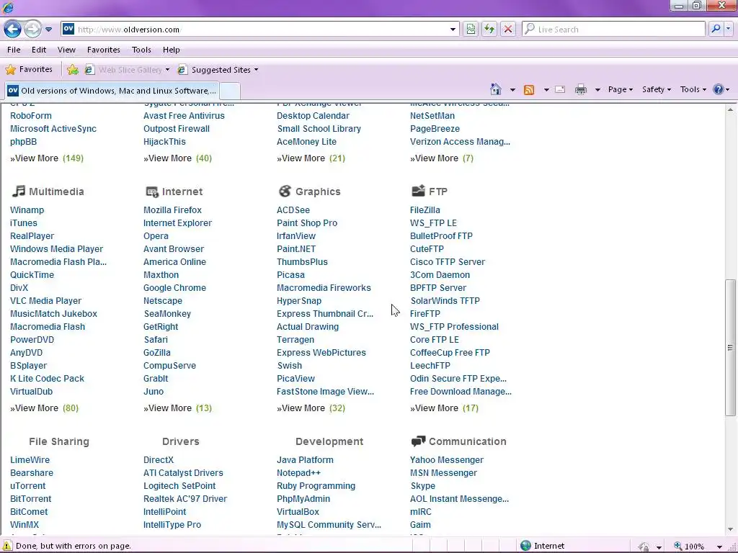Screen dimensions: 738x553
Task: Expand the zoom level dropdown arrow
Action: (x=719, y=547)
